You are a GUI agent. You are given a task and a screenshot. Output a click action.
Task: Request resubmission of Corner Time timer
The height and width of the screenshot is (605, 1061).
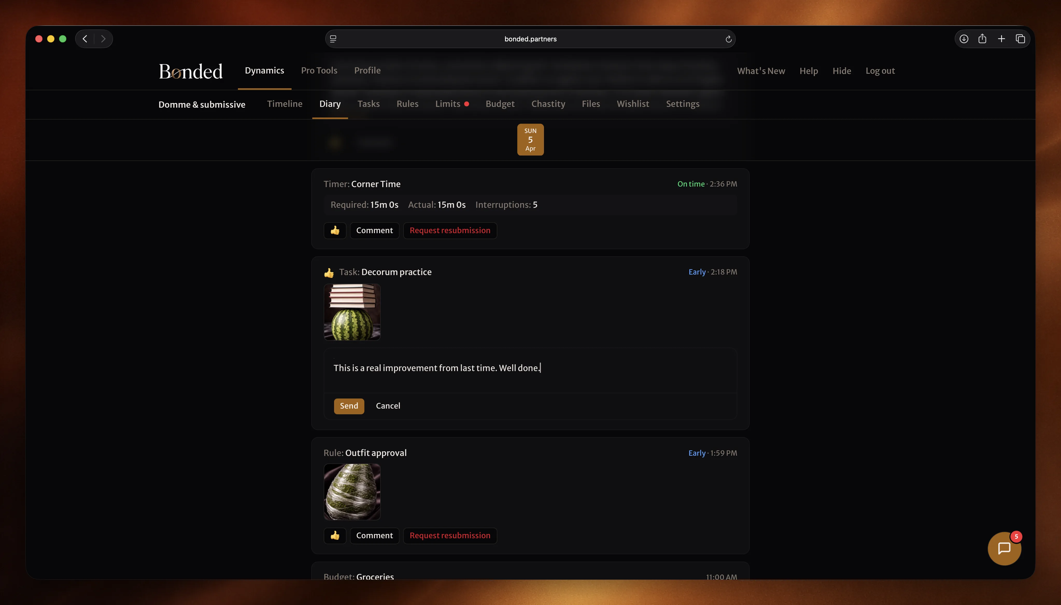(x=450, y=230)
